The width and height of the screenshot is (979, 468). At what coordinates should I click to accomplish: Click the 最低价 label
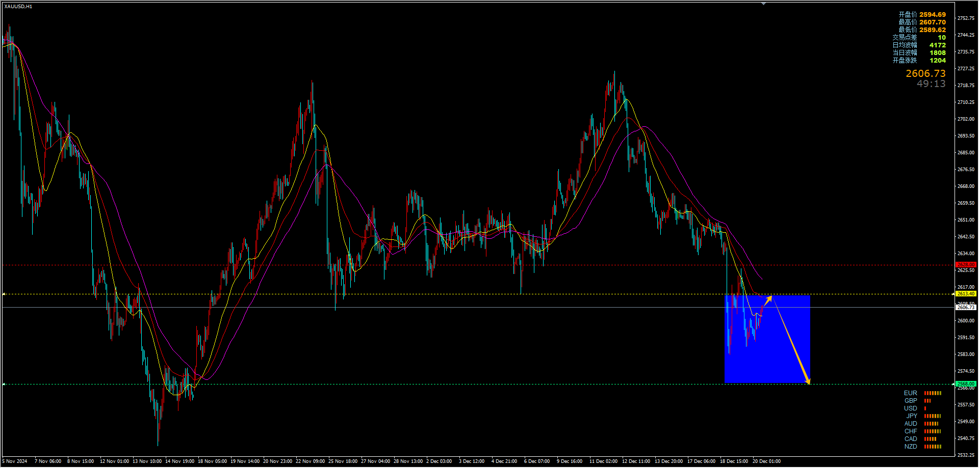click(908, 30)
